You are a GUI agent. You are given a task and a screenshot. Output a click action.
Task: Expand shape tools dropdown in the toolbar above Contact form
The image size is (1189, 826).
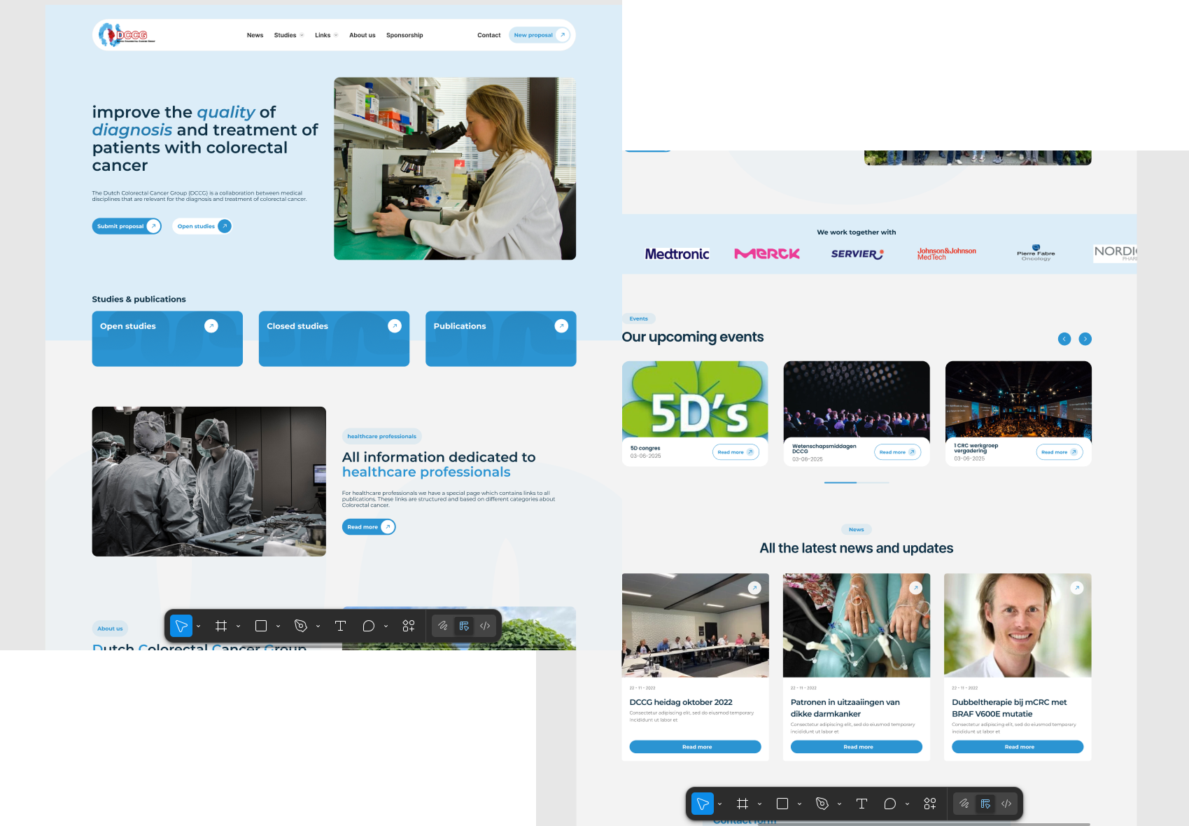click(799, 804)
